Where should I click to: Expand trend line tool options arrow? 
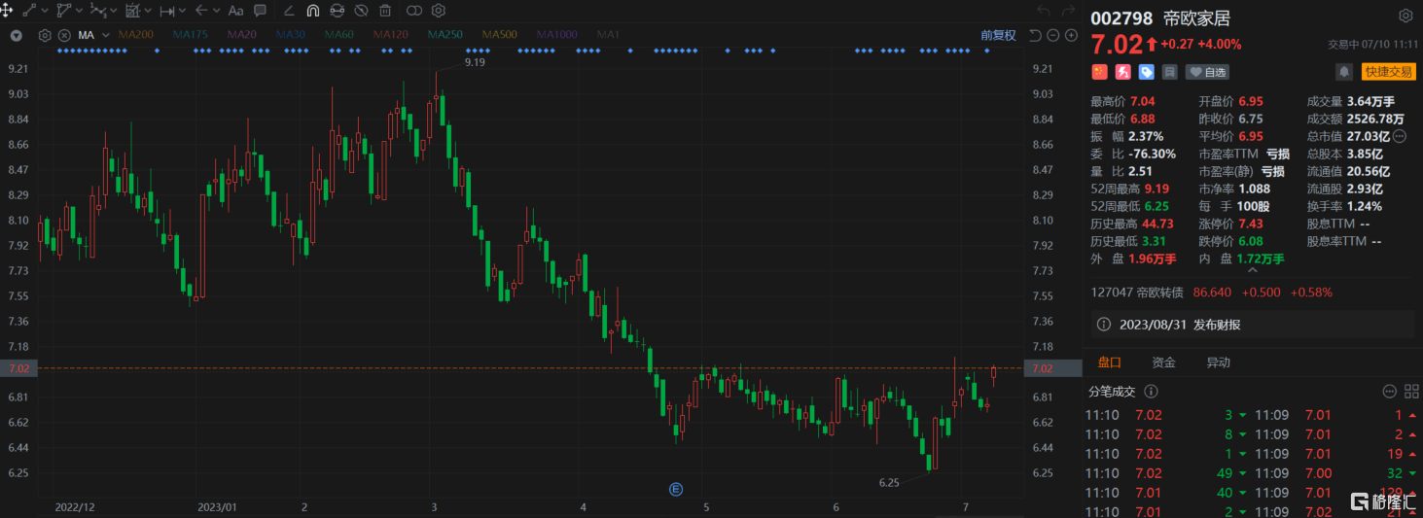click(45, 12)
